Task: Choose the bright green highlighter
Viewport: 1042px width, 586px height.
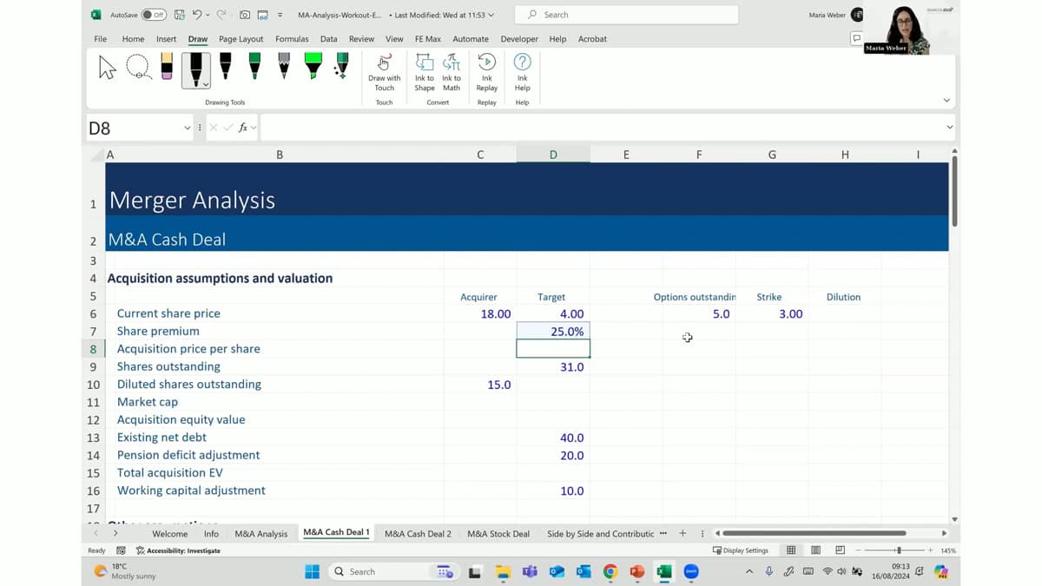Action: point(313,67)
